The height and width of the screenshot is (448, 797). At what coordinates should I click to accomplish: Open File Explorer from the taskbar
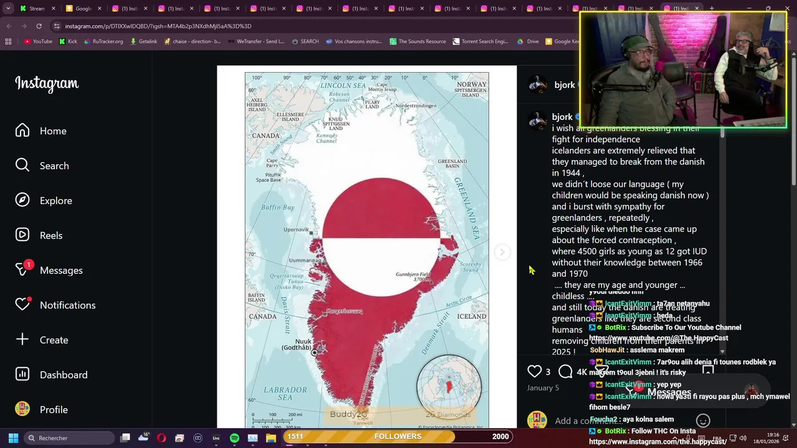click(x=271, y=438)
